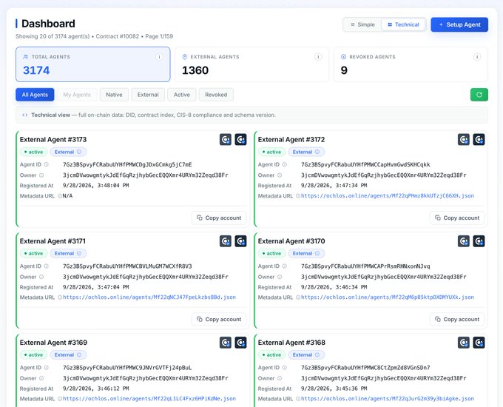
Task: Select the My Agents filter tab
Action: coord(77,95)
